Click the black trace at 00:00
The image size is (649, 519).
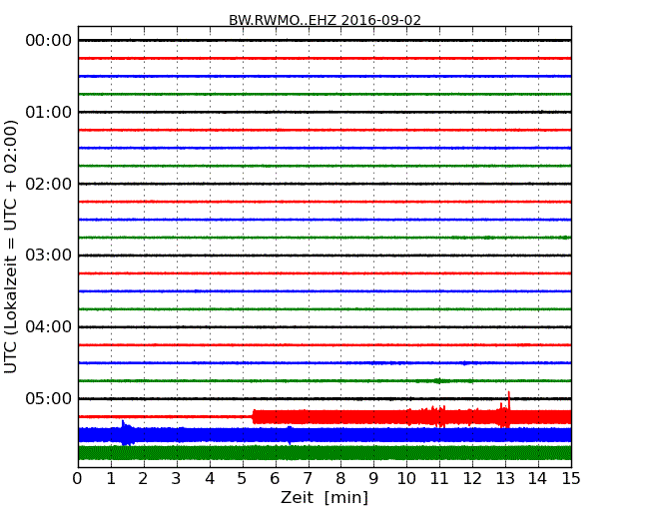point(324,40)
